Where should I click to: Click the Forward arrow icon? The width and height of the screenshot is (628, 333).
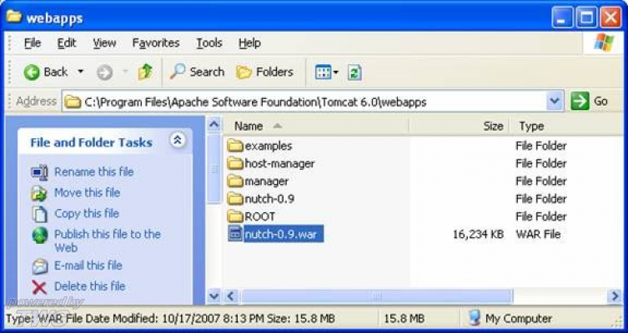coord(104,72)
